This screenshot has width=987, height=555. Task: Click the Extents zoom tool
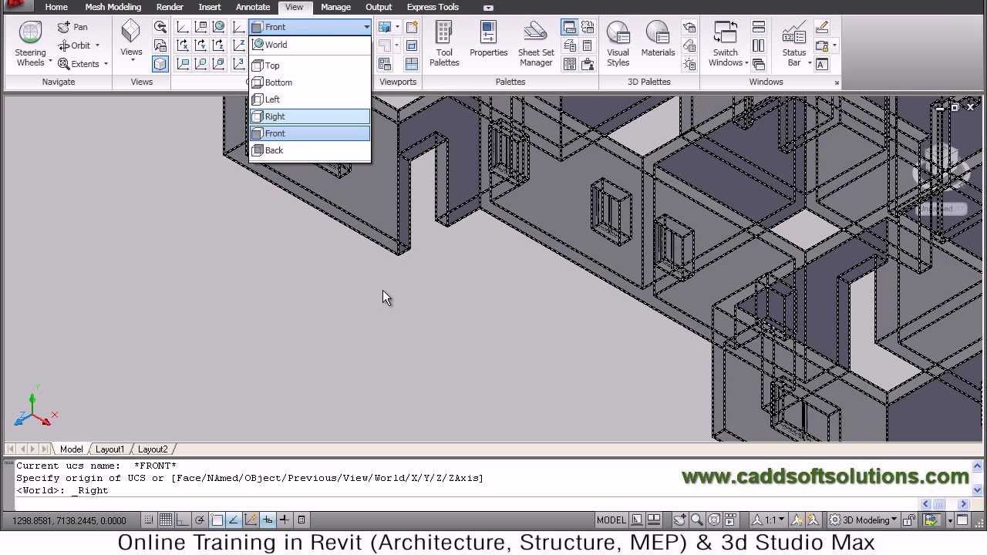point(79,64)
